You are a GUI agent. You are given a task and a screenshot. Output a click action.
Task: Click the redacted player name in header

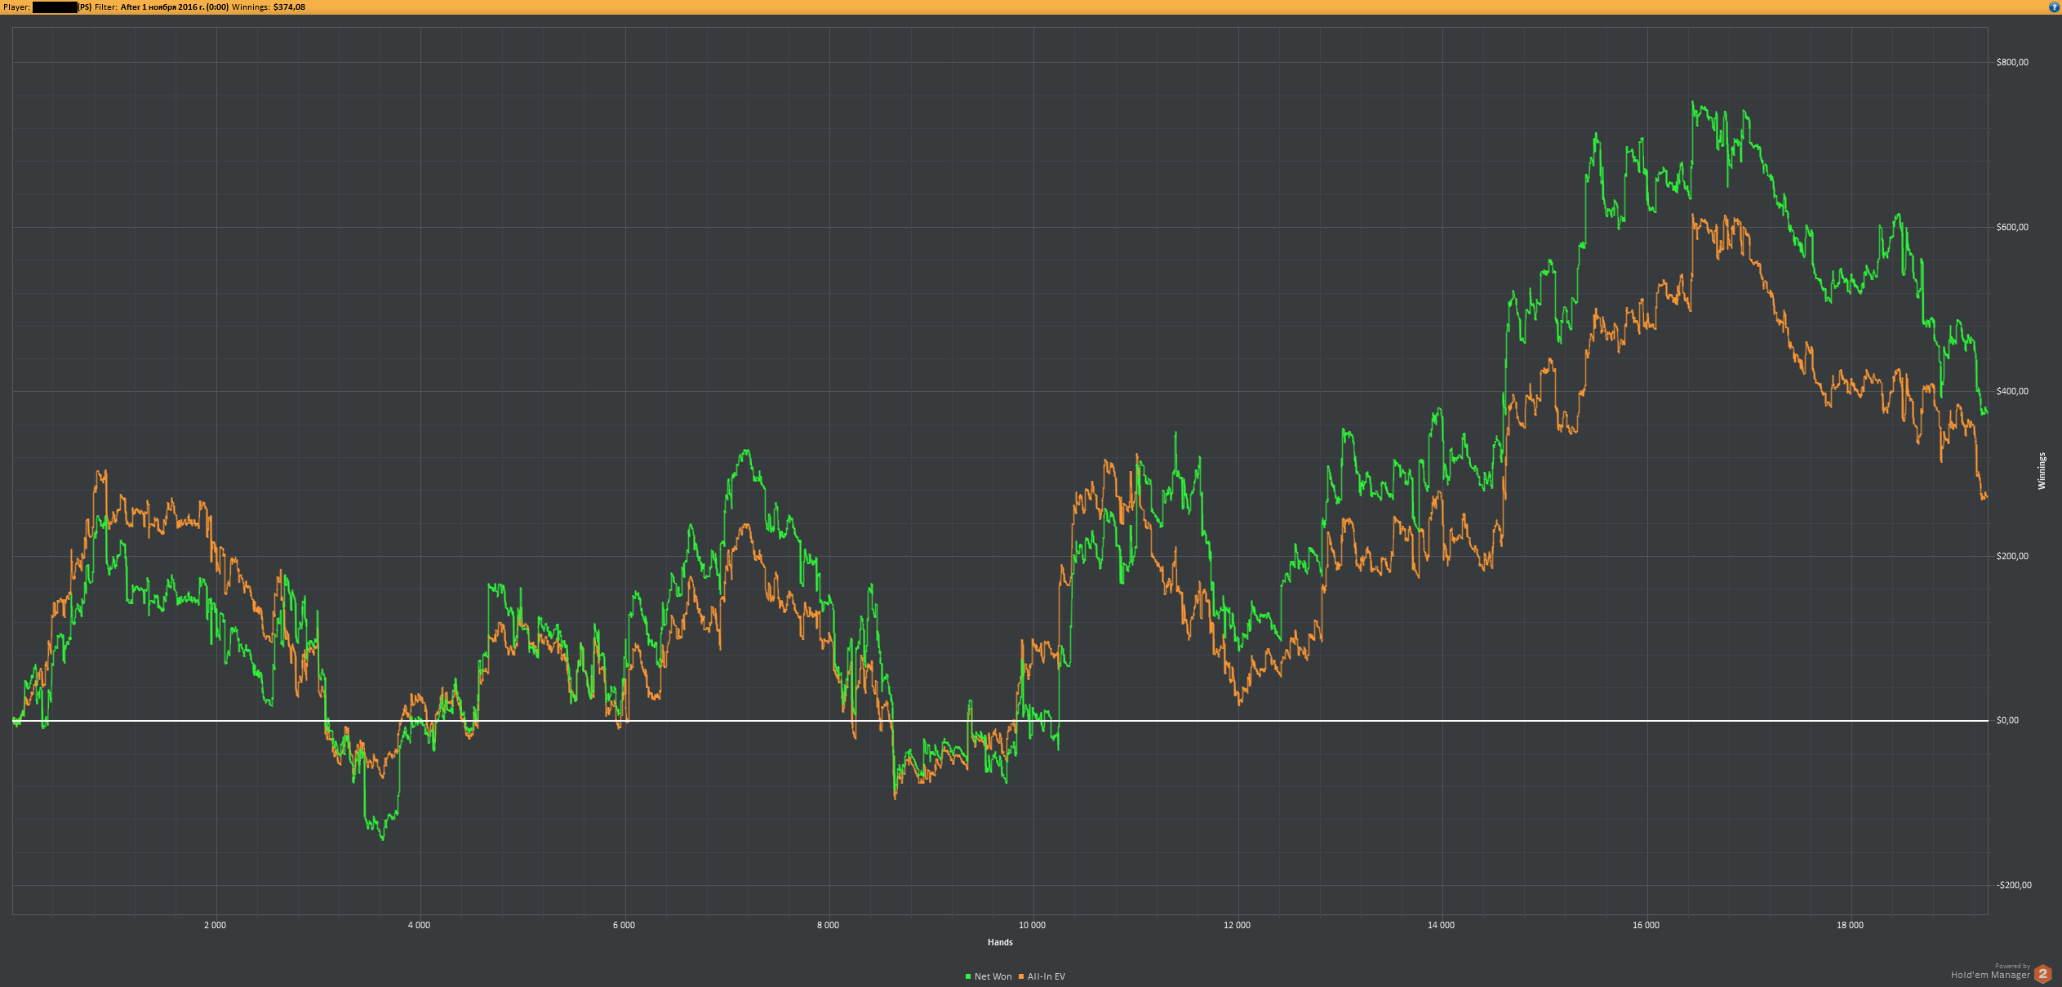[55, 7]
